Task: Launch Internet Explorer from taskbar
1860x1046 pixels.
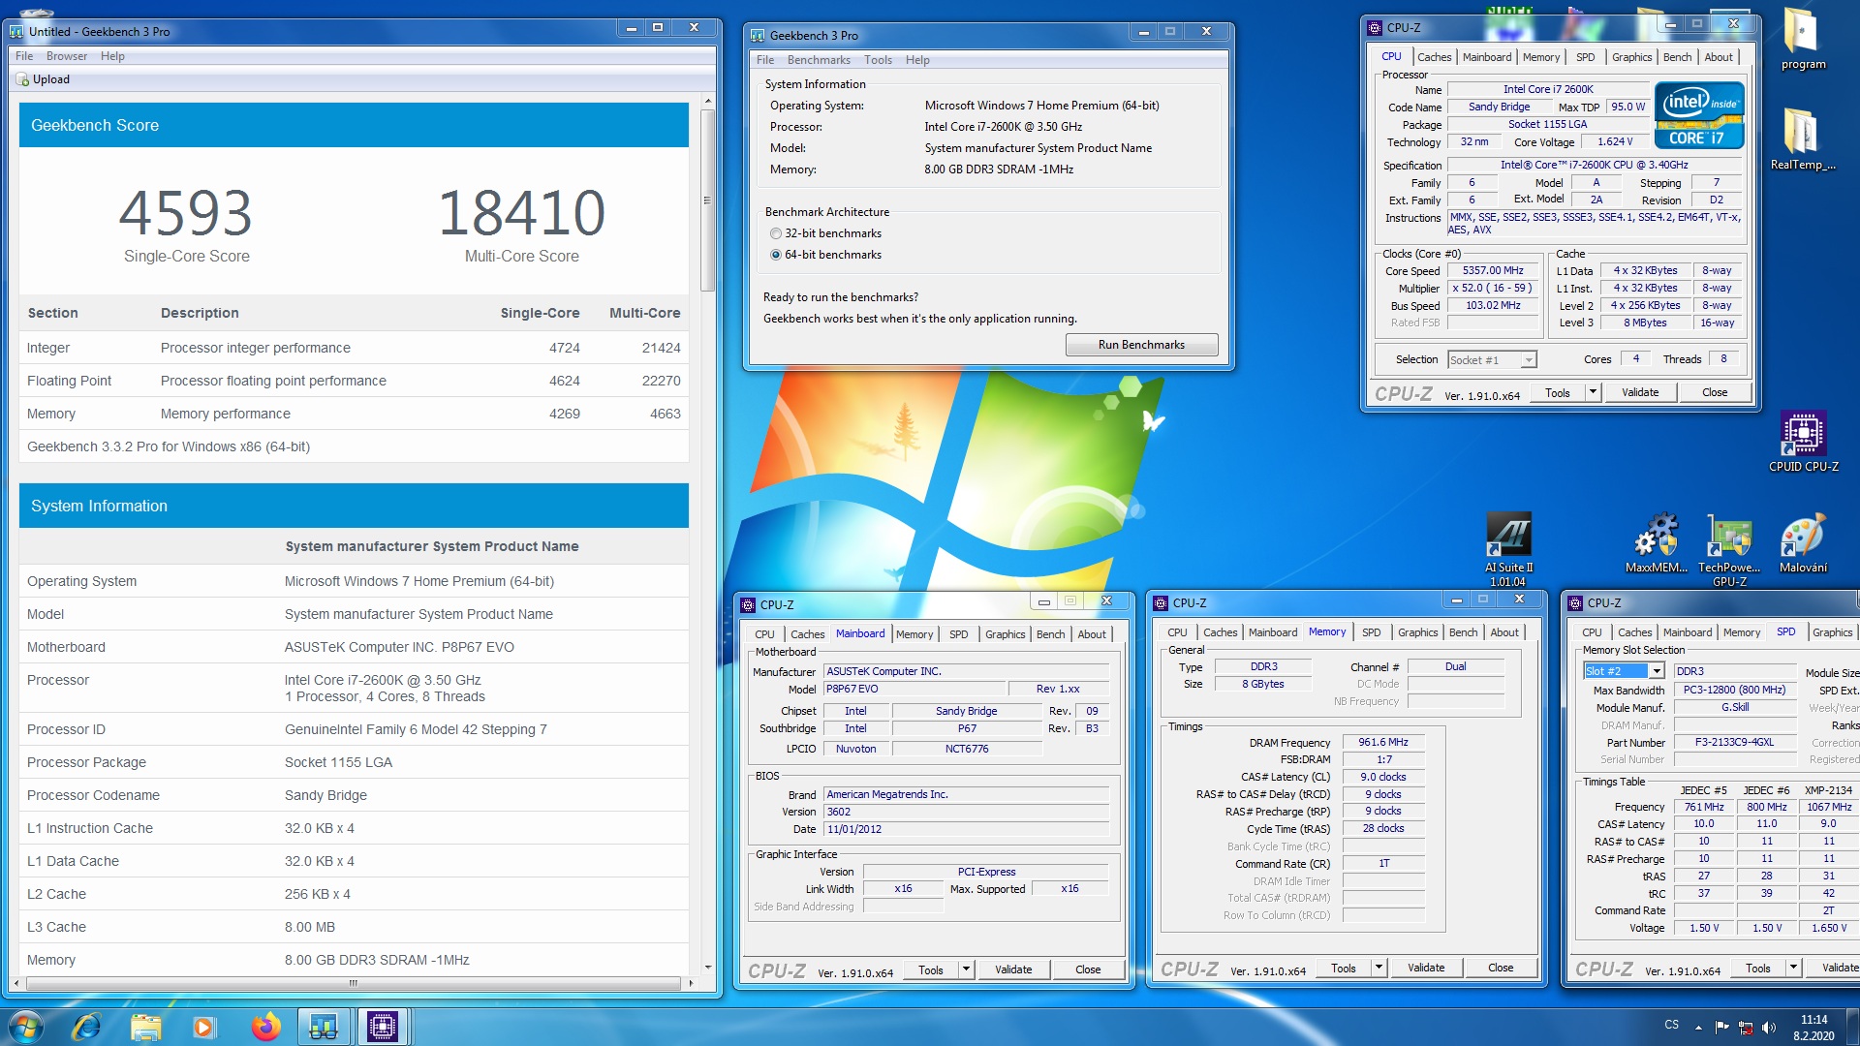Action: pyautogui.click(x=87, y=1027)
